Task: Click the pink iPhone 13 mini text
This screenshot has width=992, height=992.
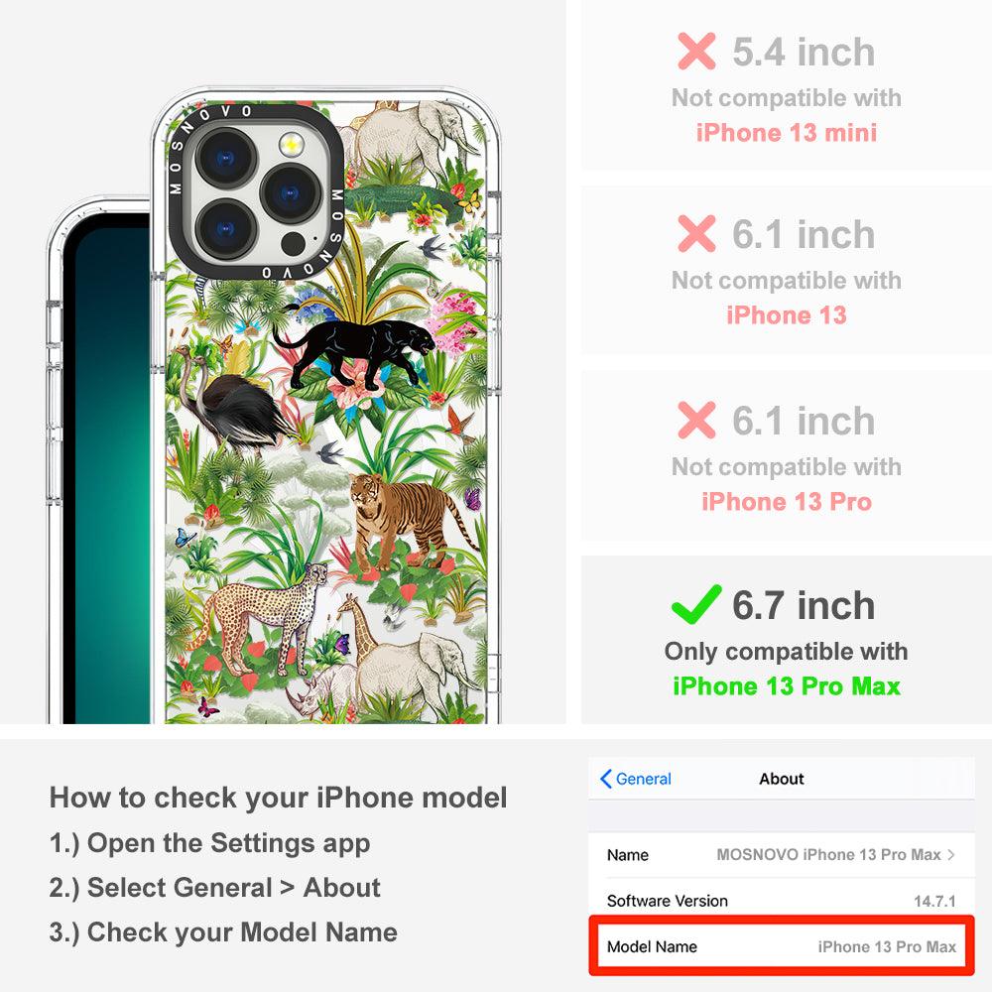Action: (x=787, y=133)
